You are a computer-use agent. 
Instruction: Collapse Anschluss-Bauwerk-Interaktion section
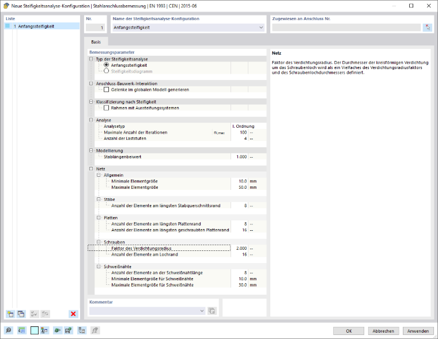(91, 83)
